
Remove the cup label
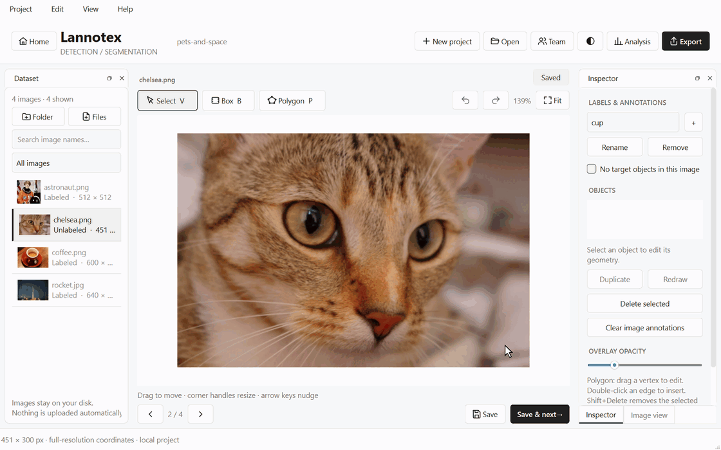[675, 147]
